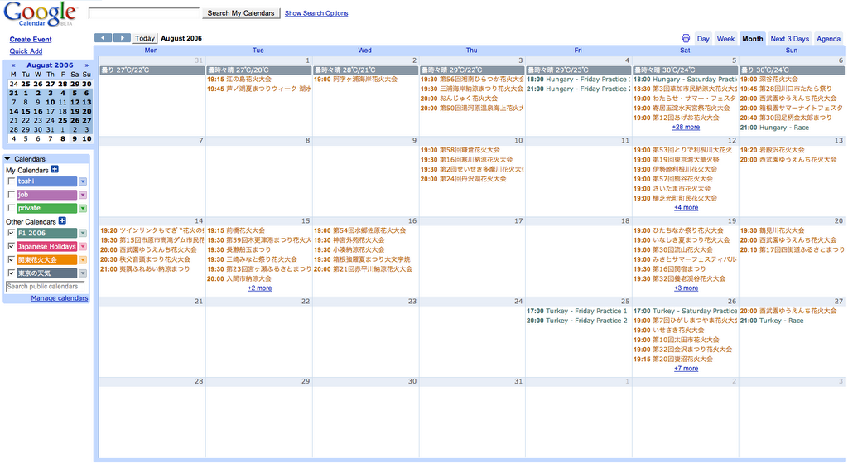Expand +4 more events on Saturday 12

686,208
